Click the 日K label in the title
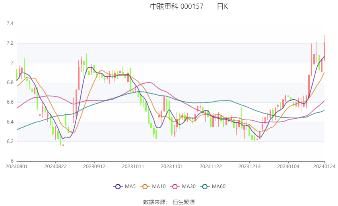Image resolution: width=338 pixels, height=206 pixels. (222, 6)
